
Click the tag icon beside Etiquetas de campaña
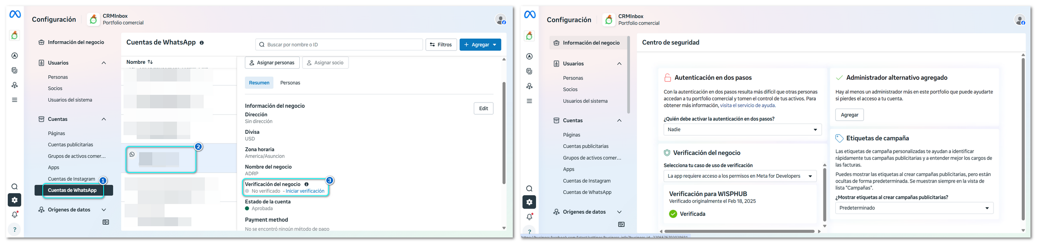point(839,138)
